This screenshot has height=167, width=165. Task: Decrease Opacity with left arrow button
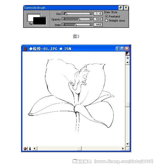click(63, 19)
